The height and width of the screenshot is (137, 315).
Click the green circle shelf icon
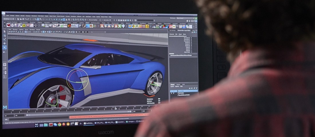coord(62,26)
